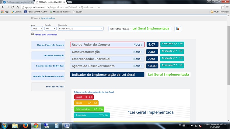Open the Município dropdown showing ESPERA FELIZ

coord(81,29)
